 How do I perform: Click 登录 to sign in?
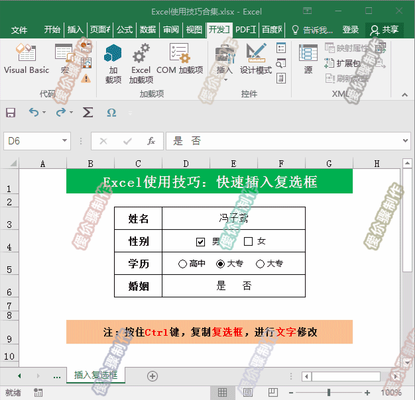point(351,30)
